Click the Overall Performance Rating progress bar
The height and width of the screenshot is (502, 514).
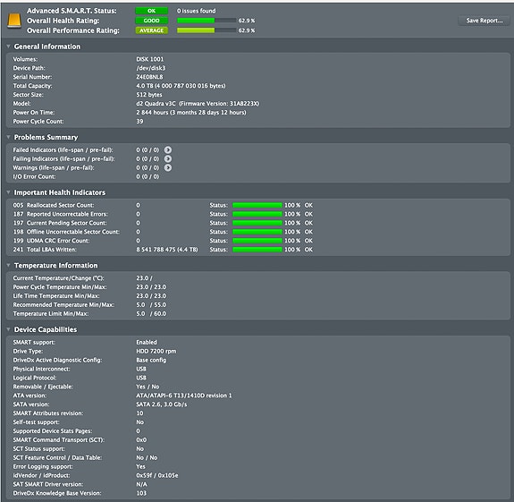coord(206,30)
